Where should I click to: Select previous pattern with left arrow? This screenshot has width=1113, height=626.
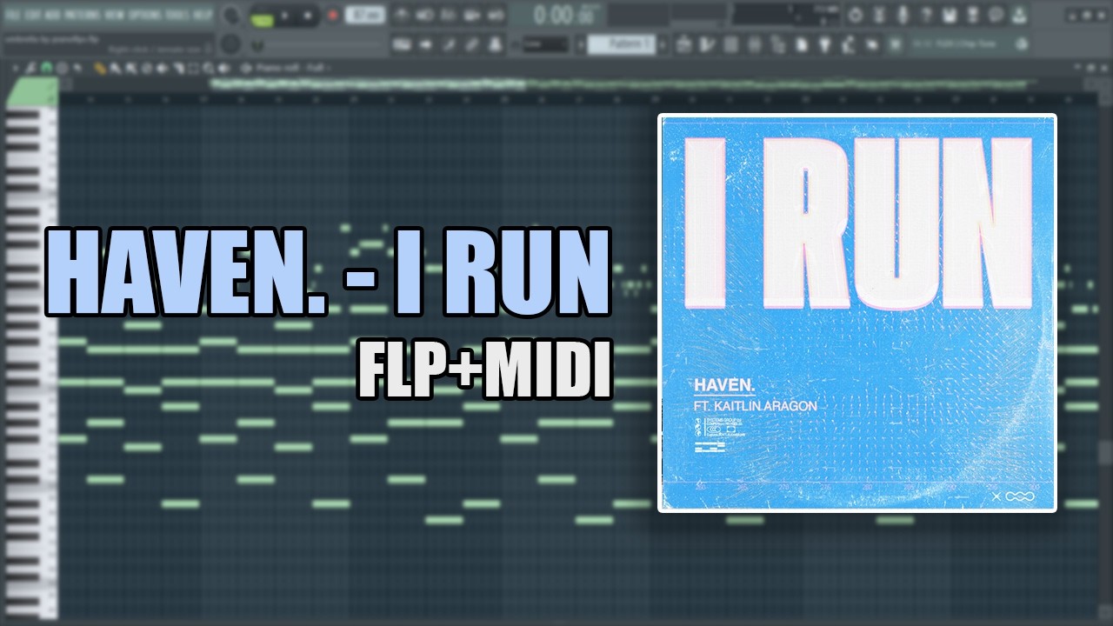point(581,43)
